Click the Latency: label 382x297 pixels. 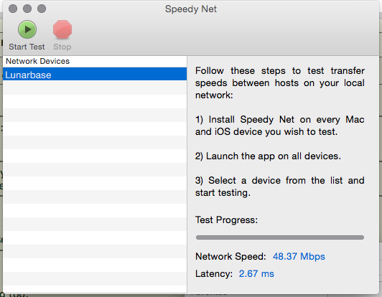click(214, 273)
